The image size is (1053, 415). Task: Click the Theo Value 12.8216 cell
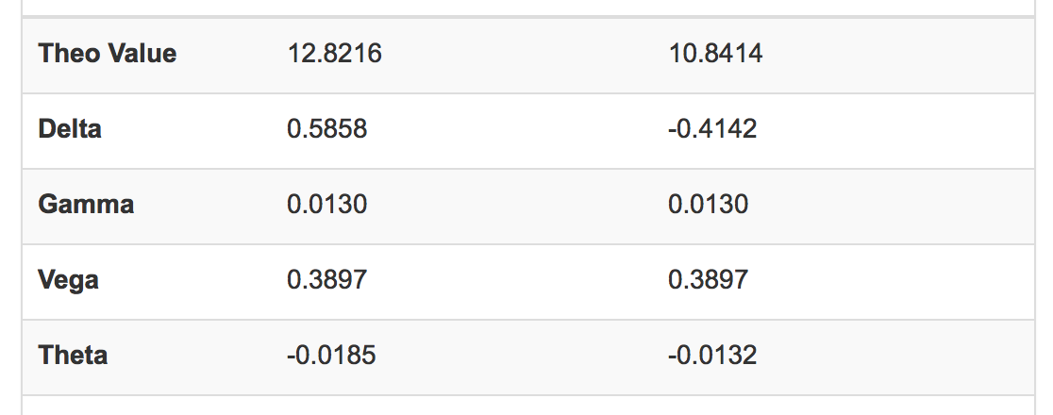(x=334, y=54)
